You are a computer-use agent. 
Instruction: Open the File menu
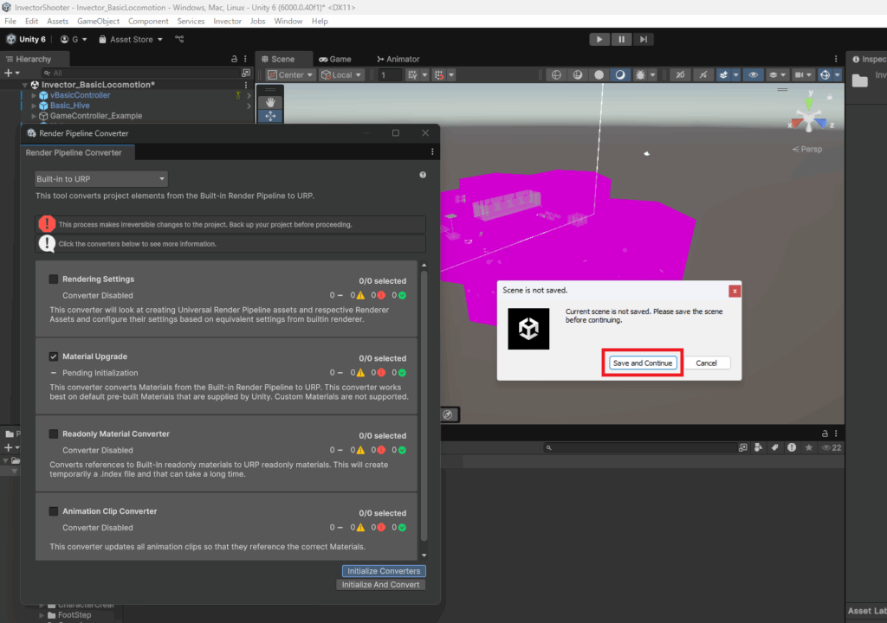10,21
